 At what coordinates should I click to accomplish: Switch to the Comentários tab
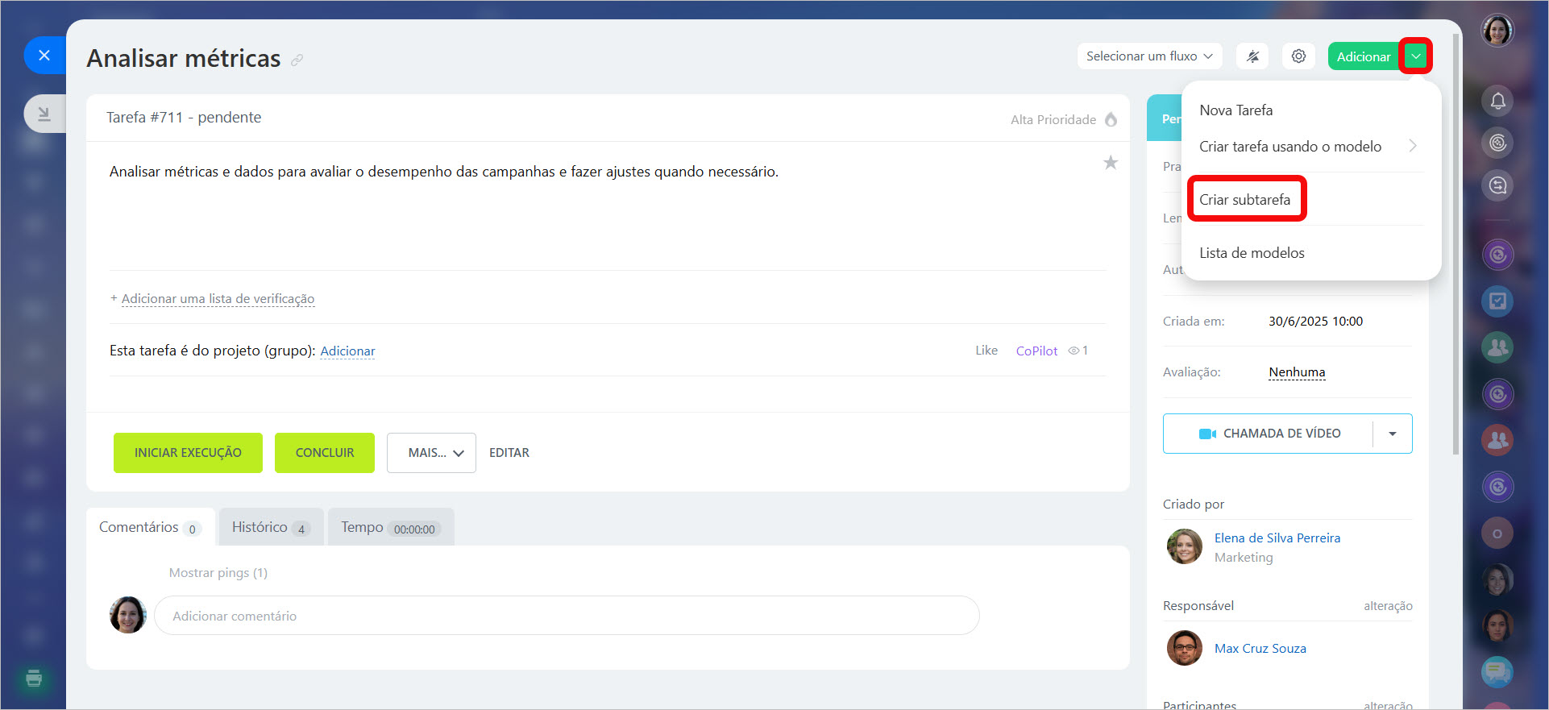(150, 527)
